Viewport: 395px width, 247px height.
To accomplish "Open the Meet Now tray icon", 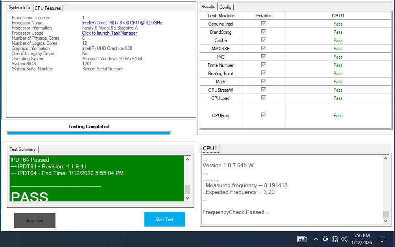I will click(325, 239).
